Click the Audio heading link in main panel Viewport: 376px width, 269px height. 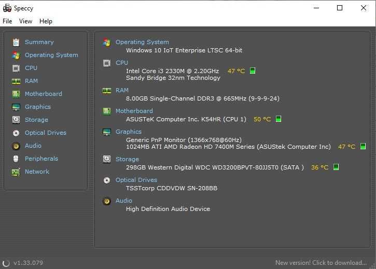point(124,201)
